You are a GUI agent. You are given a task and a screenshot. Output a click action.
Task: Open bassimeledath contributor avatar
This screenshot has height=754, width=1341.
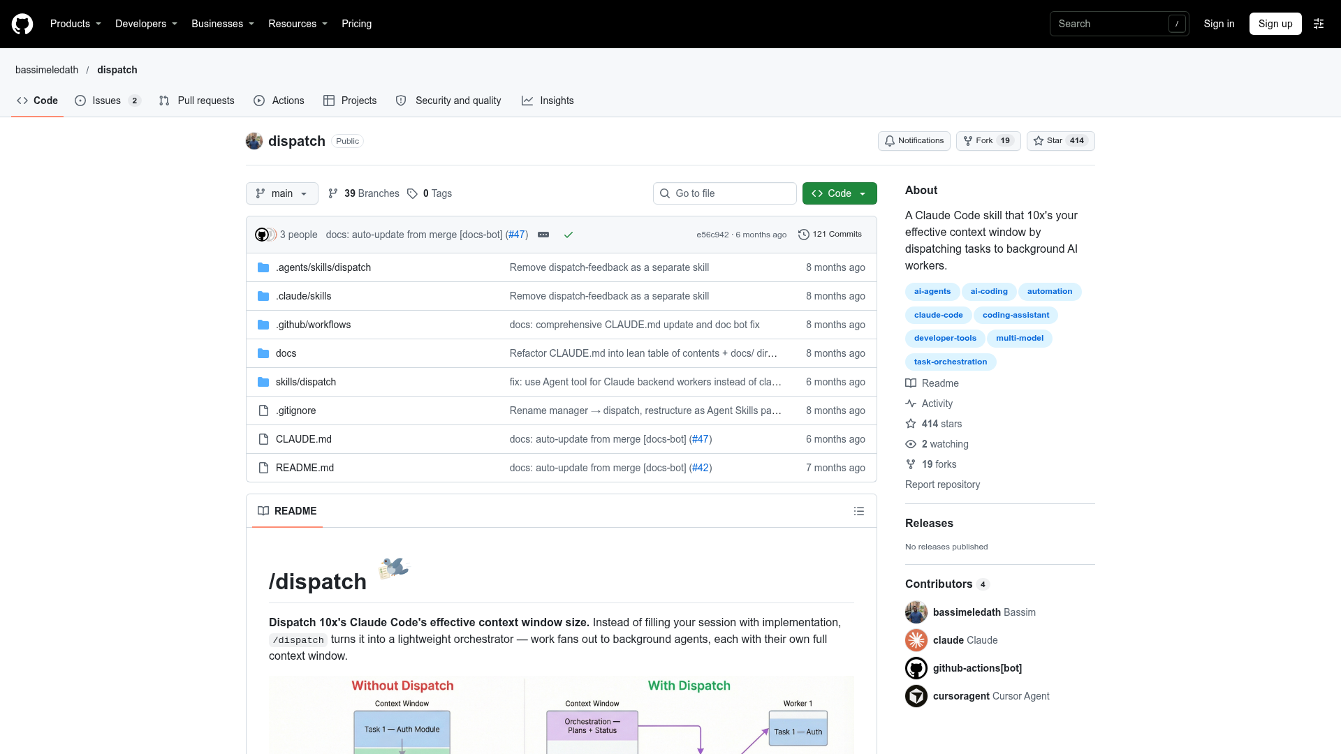pyautogui.click(x=916, y=612)
